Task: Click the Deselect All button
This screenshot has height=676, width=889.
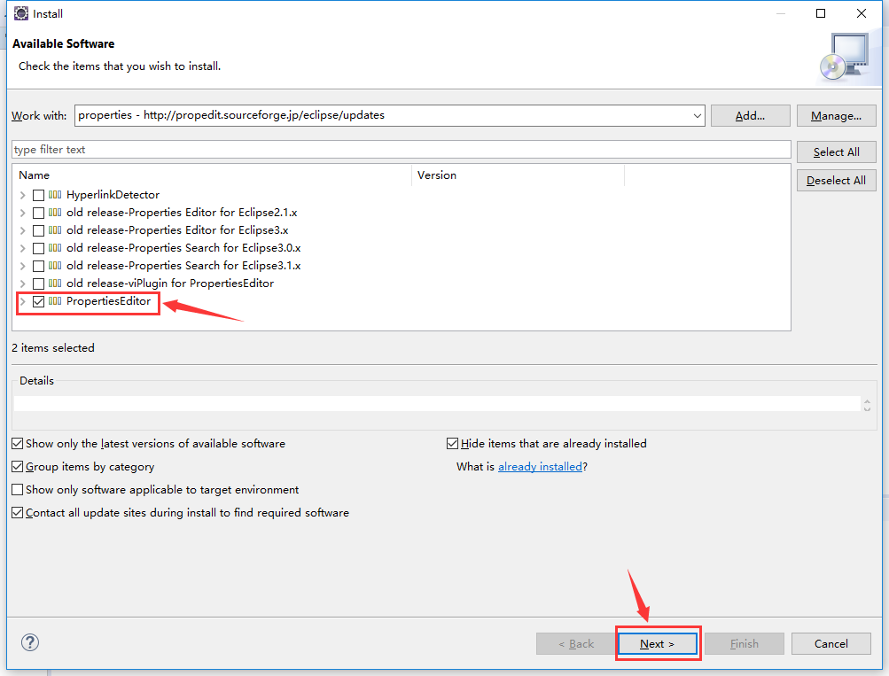Action: [x=837, y=180]
